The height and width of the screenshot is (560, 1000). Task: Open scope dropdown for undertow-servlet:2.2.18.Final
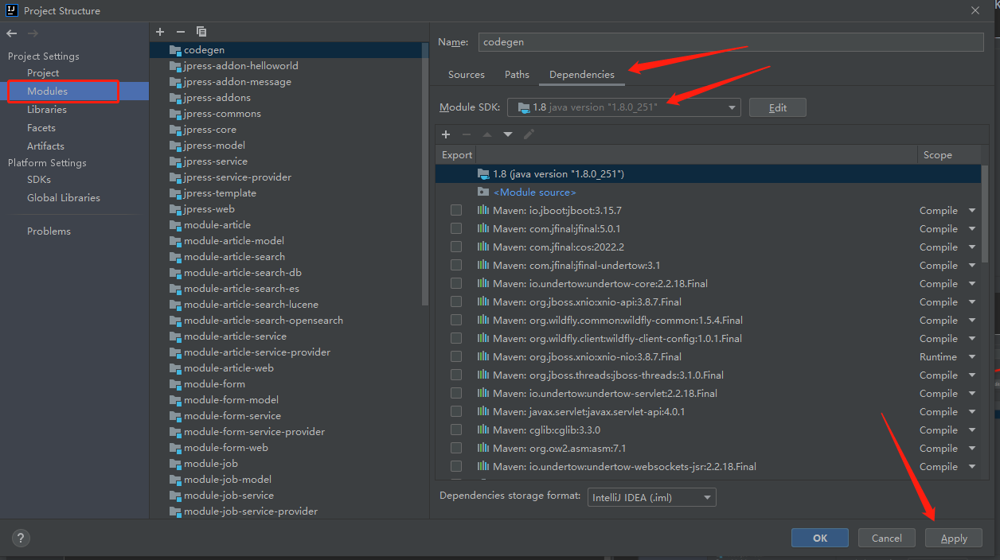coord(972,393)
